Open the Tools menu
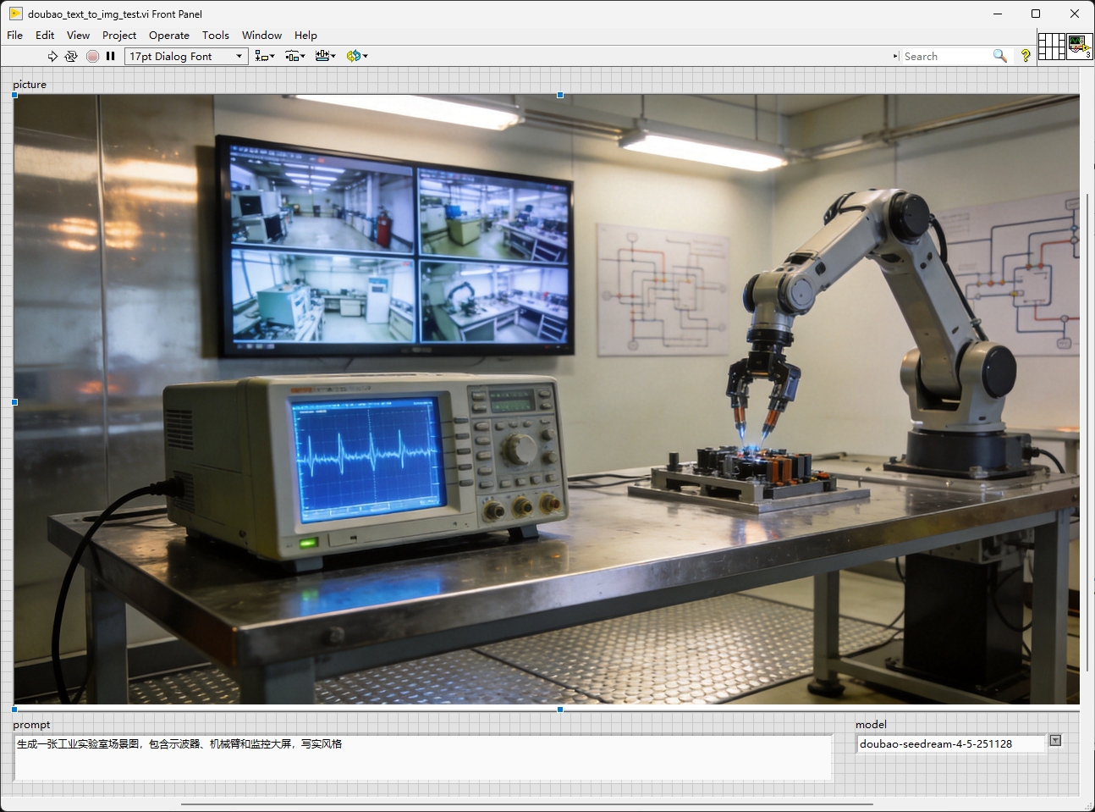The image size is (1095, 812). coord(215,35)
